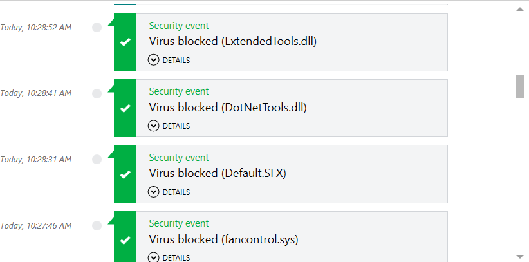Click the vertical scrollbar thumb

(520, 86)
